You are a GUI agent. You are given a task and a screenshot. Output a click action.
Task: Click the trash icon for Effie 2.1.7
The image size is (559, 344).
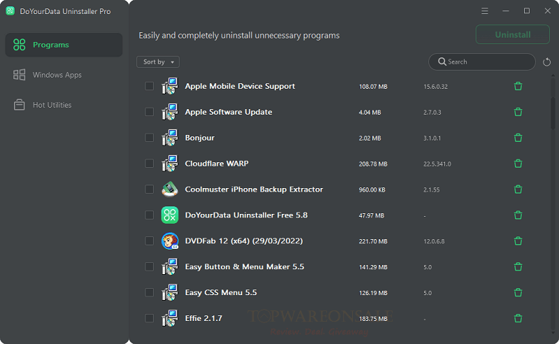click(x=518, y=318)
